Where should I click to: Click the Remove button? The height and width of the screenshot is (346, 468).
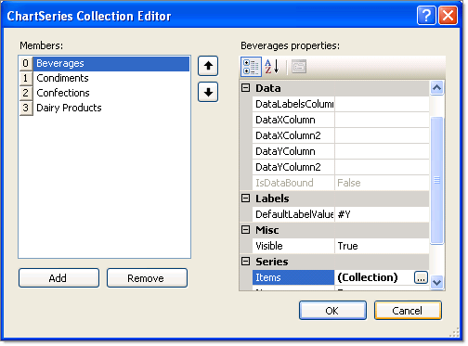coord(147,278)
